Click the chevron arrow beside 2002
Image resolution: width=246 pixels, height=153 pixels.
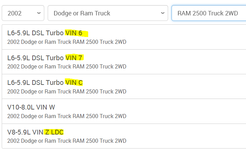pyautogui.click(x=38, y=13)
